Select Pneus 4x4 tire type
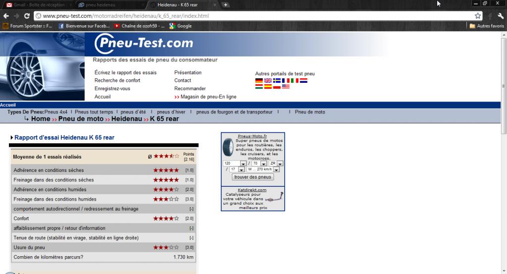 coord(56,112)
